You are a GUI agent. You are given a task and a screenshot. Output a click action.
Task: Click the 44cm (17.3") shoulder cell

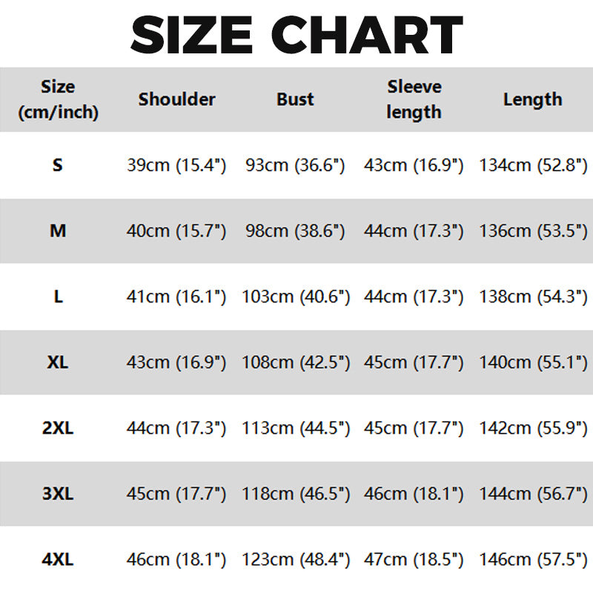pyautogui.click(x=176, y=428)
